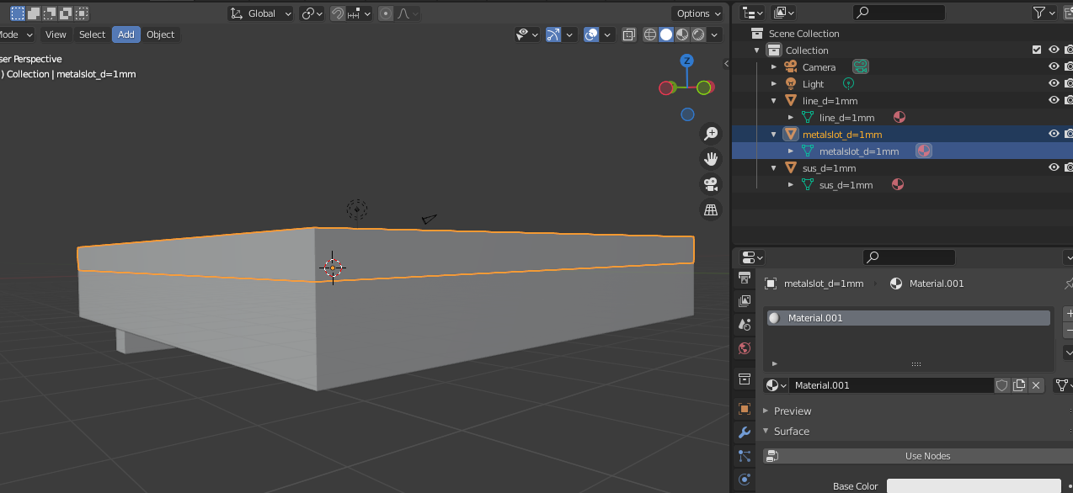Open the outliner filter dropdown
1073x493 pixels.
tap(1044, 13)
